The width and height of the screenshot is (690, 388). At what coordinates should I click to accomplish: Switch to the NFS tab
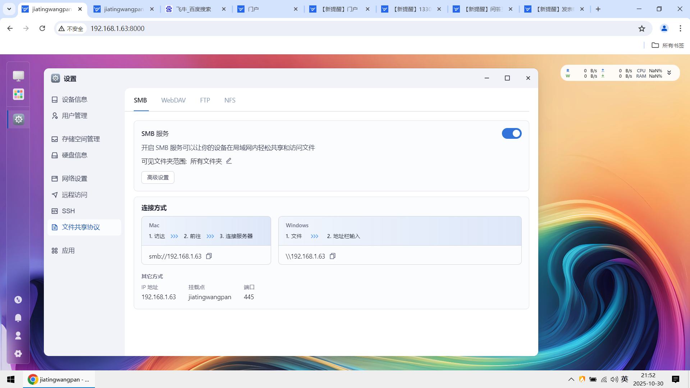[229, 100]
